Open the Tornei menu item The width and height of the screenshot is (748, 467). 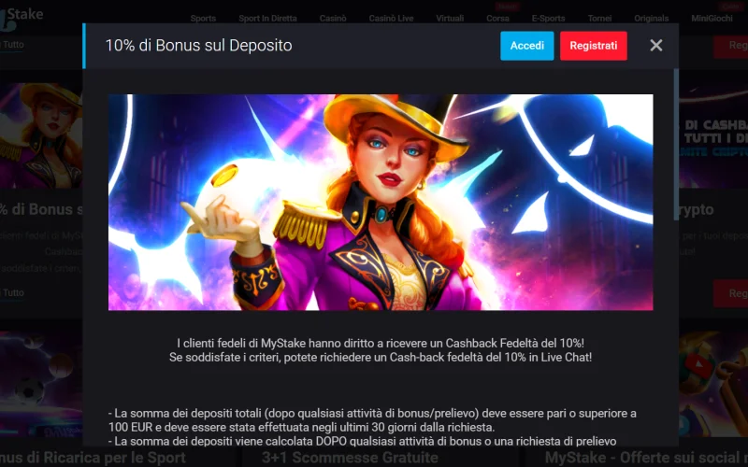pyautogui.click(x=599, y=18)
